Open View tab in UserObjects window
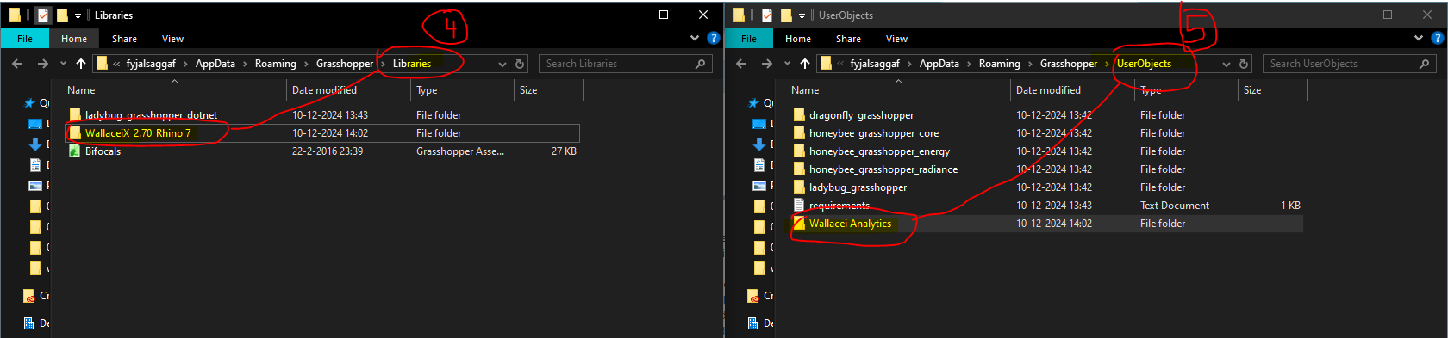 click(x=896, y=39)
